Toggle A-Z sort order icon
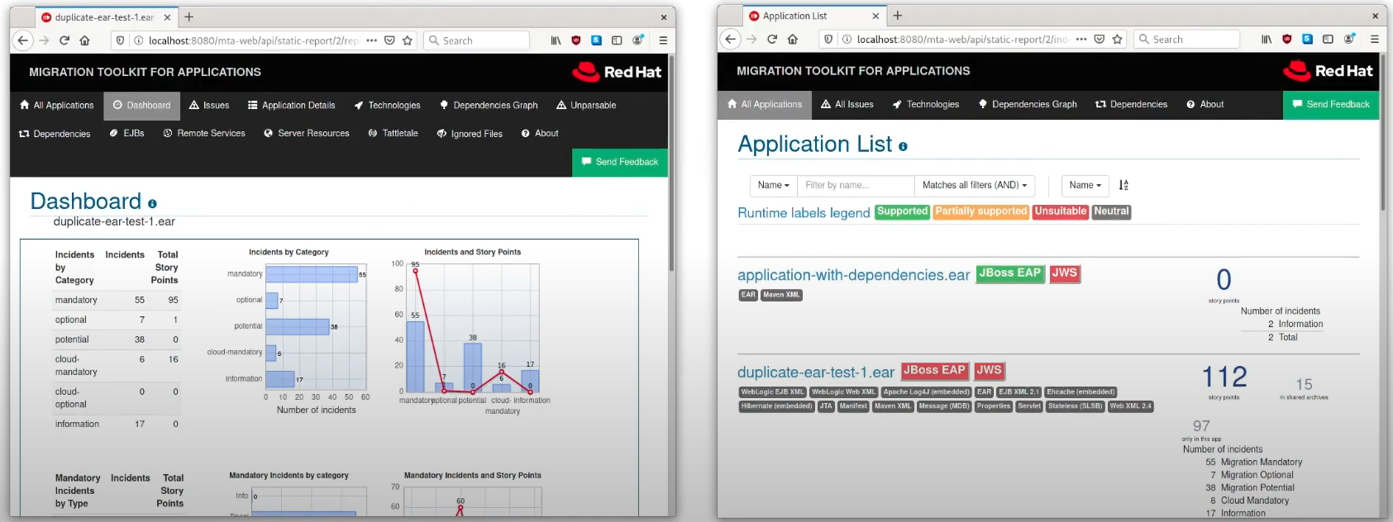Screen dimensions: 1393x522 [x=1123, y=185]
